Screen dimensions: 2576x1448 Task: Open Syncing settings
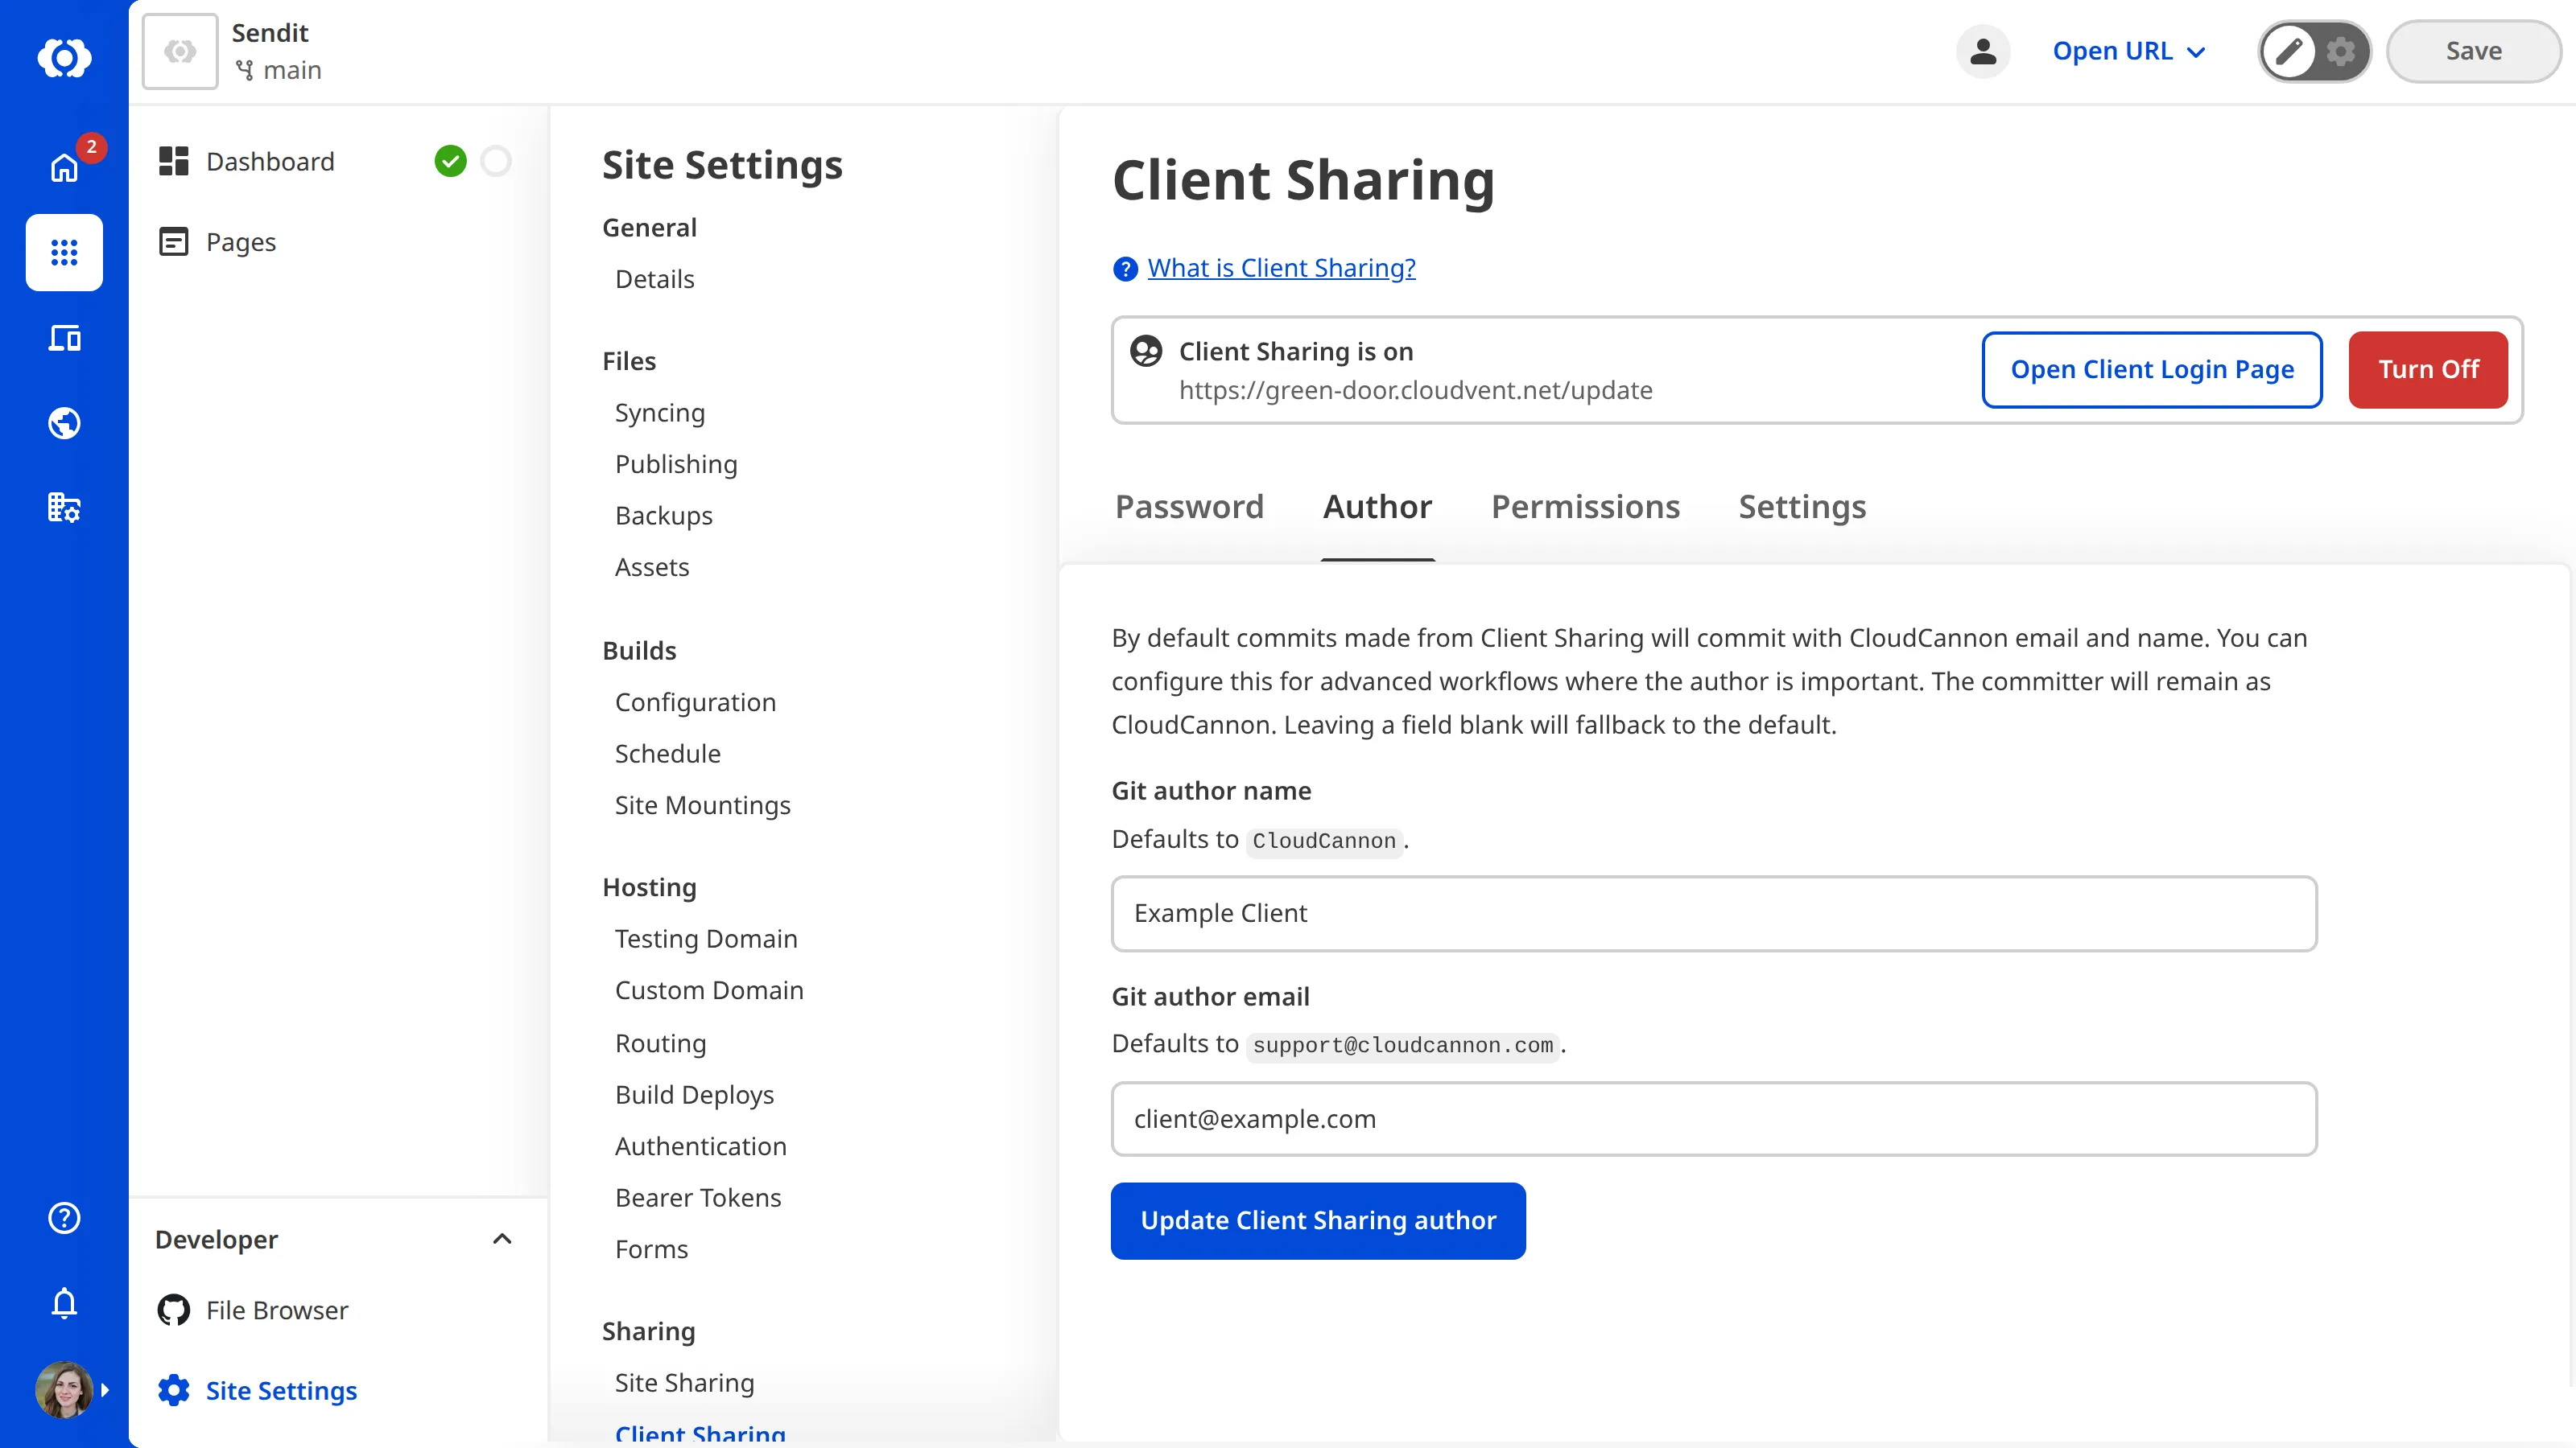[x=660, y=413]
